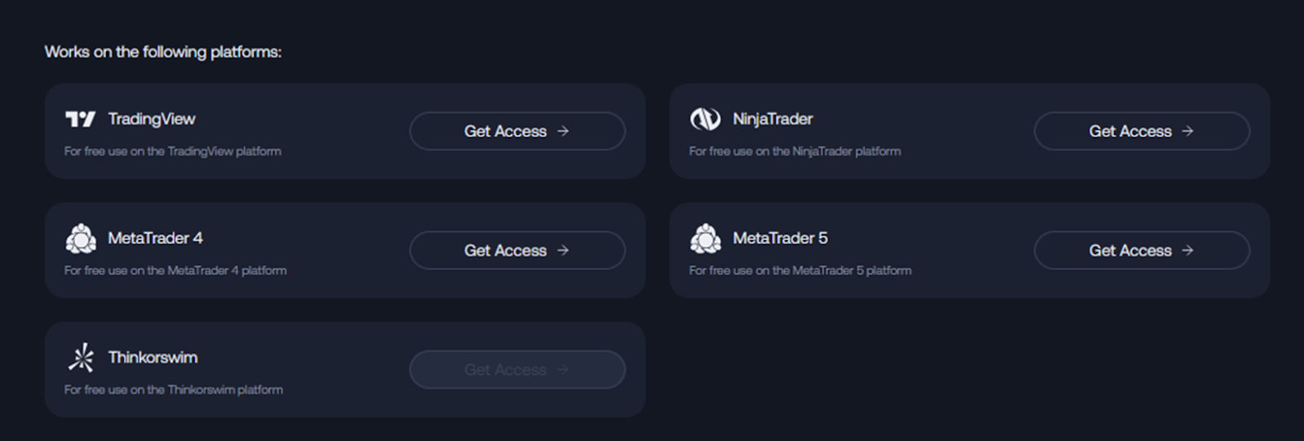Click the NinjaTrader logo icon
The width and height of the screenshot is (1304, 441).
click(x=705, y=120)
